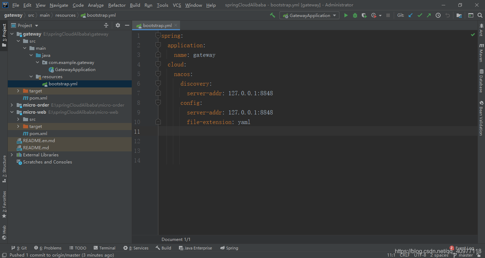Expand the gateway target folder

(x=18, y=91)
